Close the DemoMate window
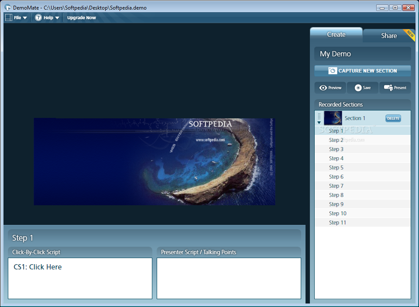 (408, 8)
